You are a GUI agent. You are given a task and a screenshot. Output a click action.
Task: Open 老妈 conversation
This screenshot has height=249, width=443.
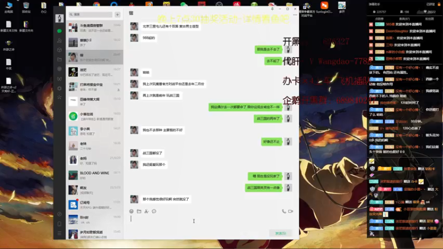pyautogui.click(x=94, y=160)
